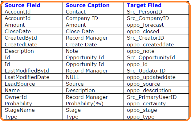The width and height of the screenshot is (191, 121).
Task: Select the StageName source field cell
Action: (x=32, y=110)
